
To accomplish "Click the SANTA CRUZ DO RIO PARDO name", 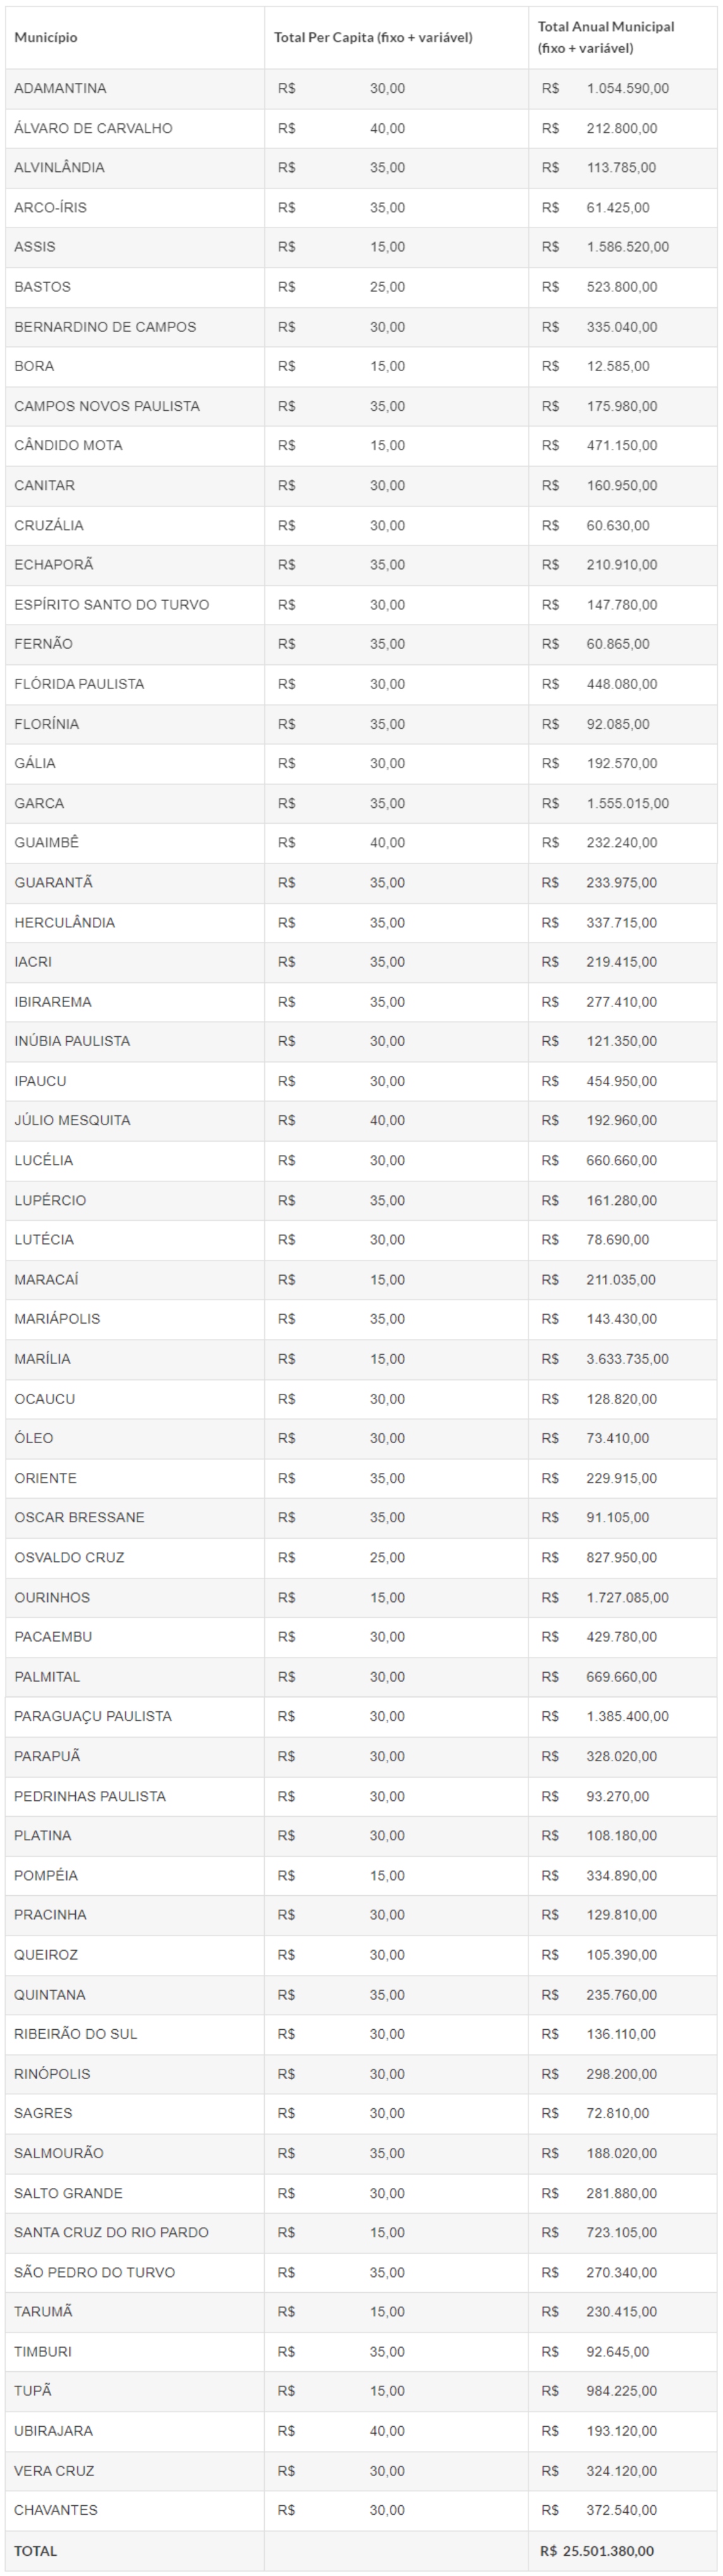I will coord(111,2232).
